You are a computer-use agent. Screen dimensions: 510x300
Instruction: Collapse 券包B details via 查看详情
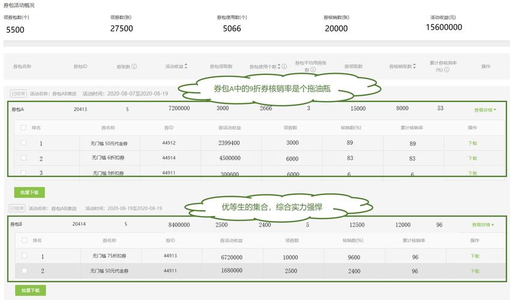coord(483,225)
